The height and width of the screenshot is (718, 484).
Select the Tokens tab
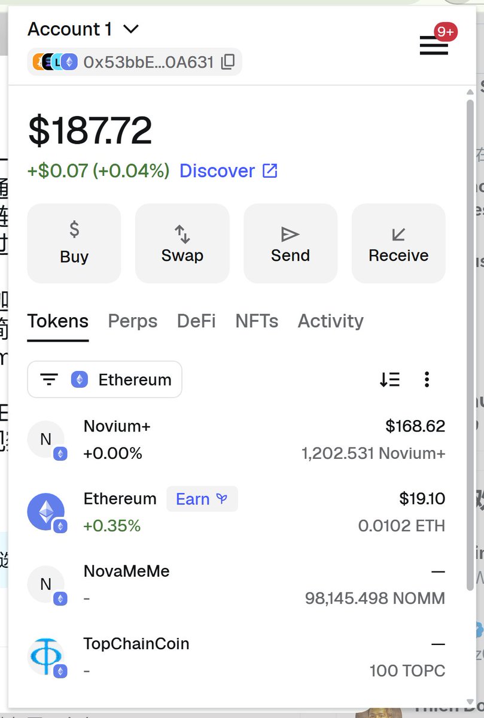[58, 321]
